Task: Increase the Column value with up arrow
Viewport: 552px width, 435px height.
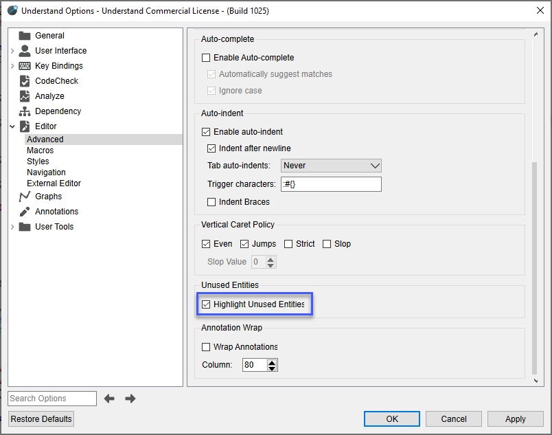Action: [x=272, y=362]
